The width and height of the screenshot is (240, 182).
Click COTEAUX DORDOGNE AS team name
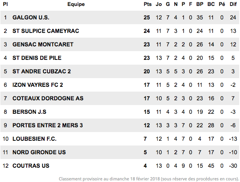(x=48, y=98)
